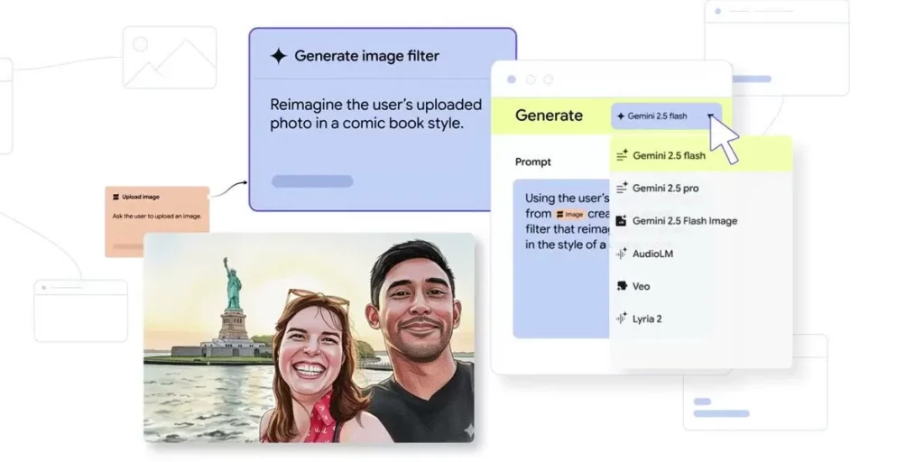Click the small icon in Upload image node

[115, 197]
